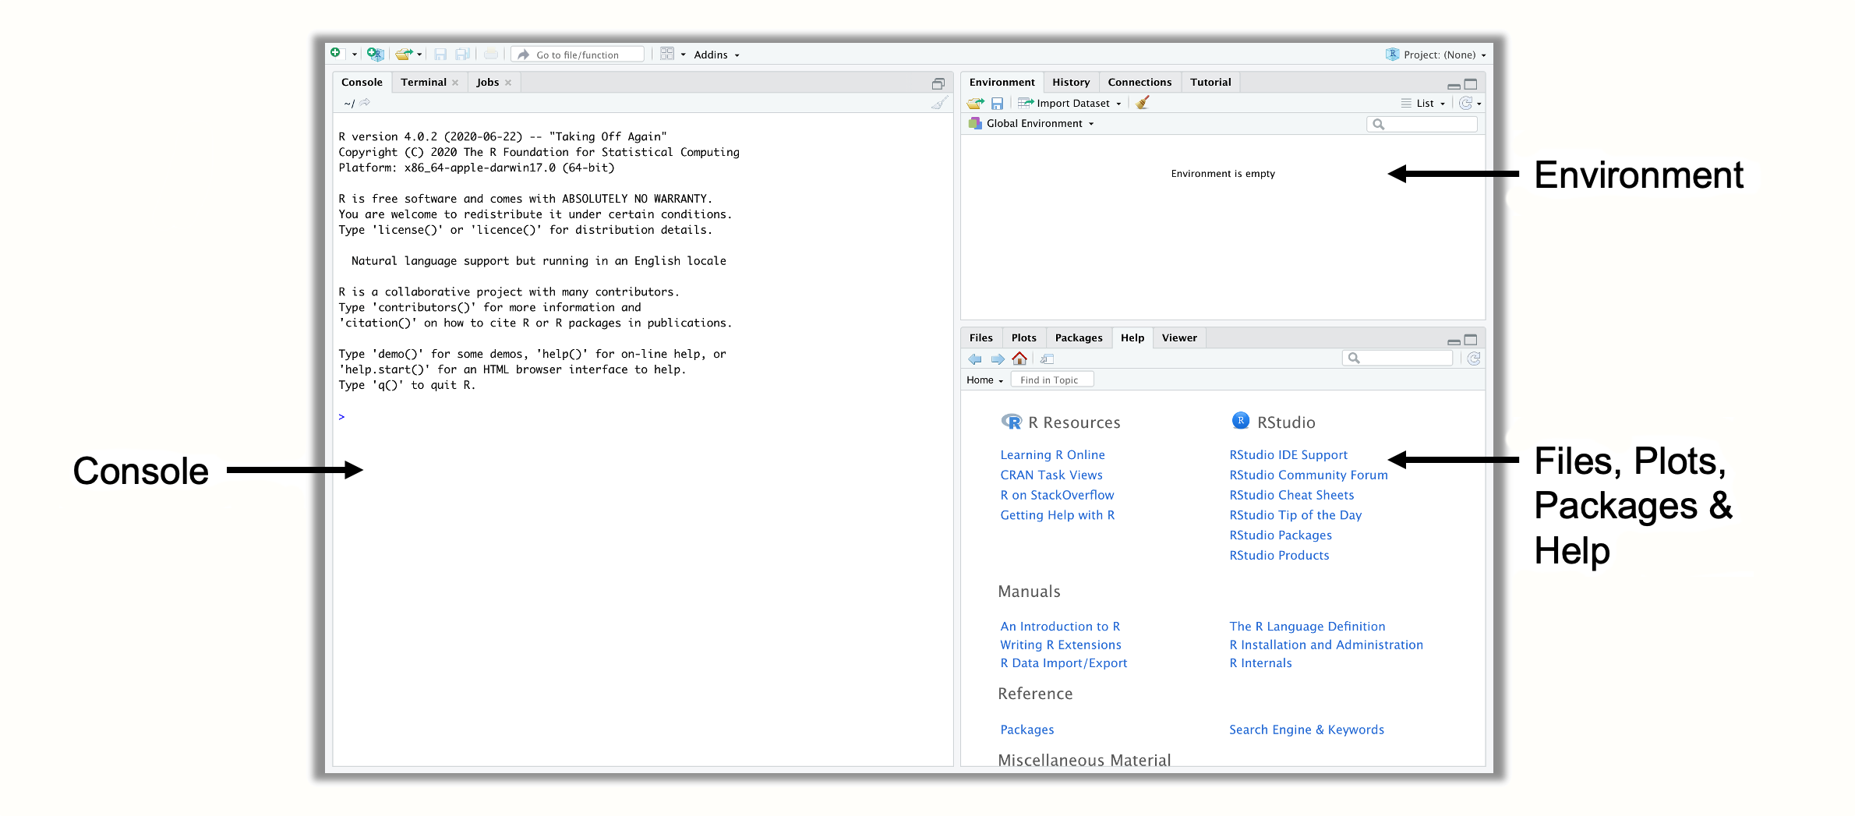Image resolution: width=1855 pixels, height=816 pixels.
Task: Show Help in new window icon
Action: click(x=1047, y=359)
